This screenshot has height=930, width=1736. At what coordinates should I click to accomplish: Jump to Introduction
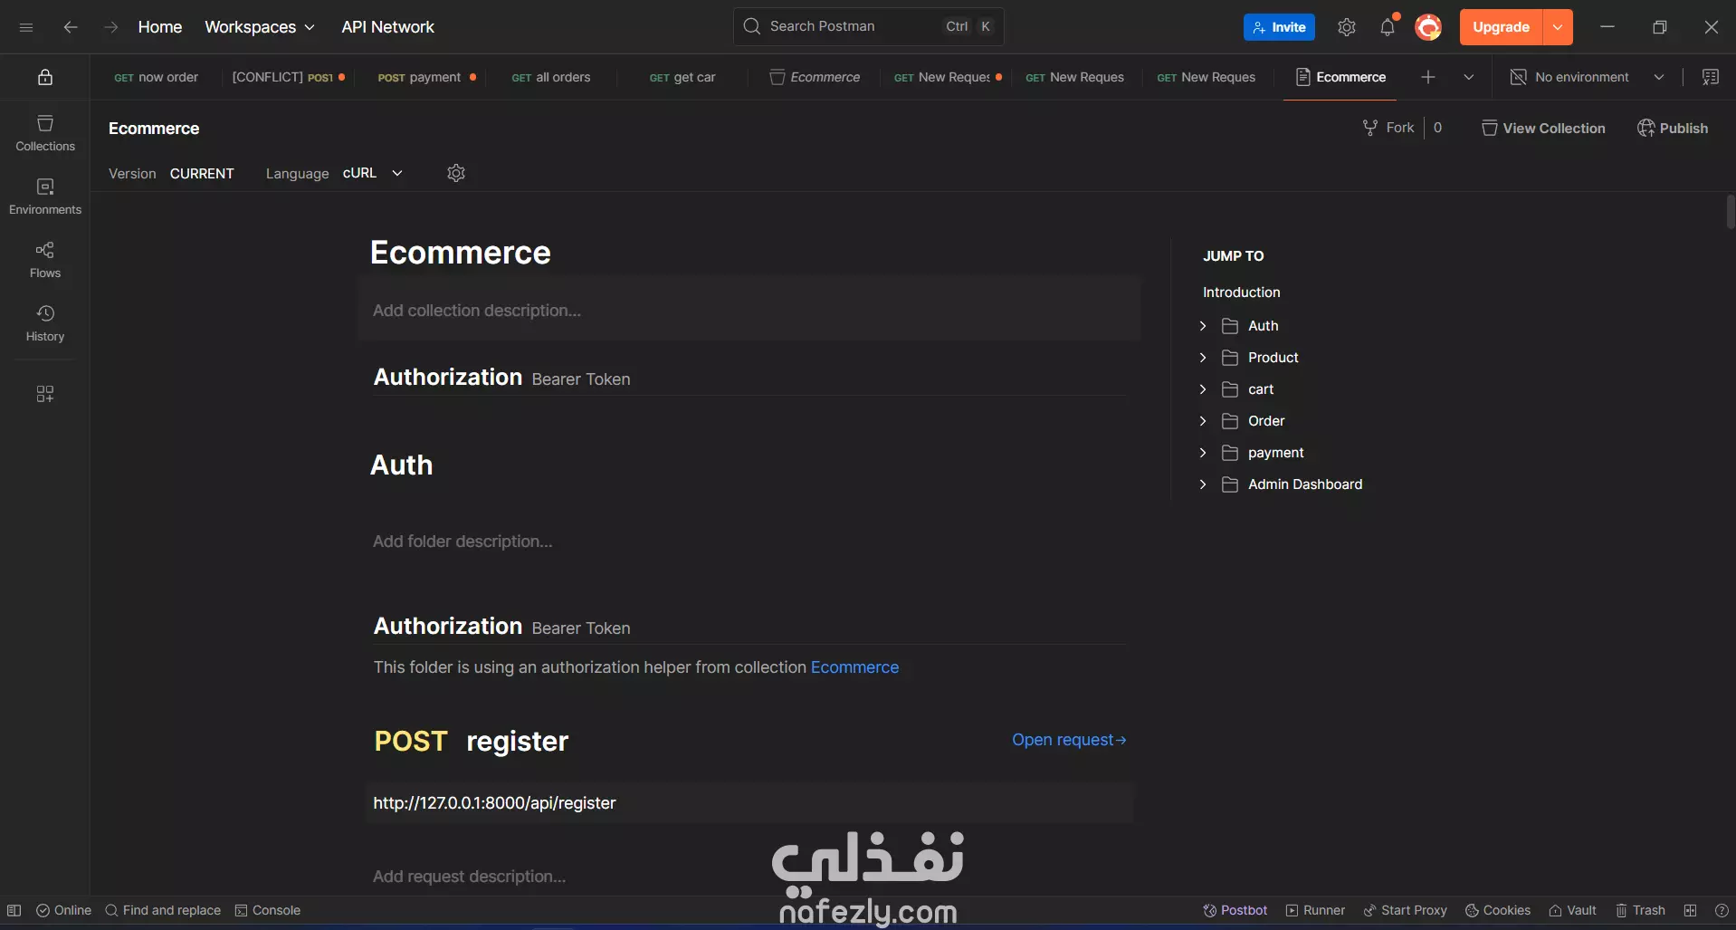click(x=1241, y=292)
